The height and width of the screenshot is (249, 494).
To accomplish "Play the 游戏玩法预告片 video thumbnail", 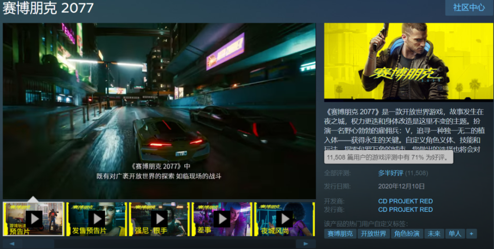I will [34, 219].
